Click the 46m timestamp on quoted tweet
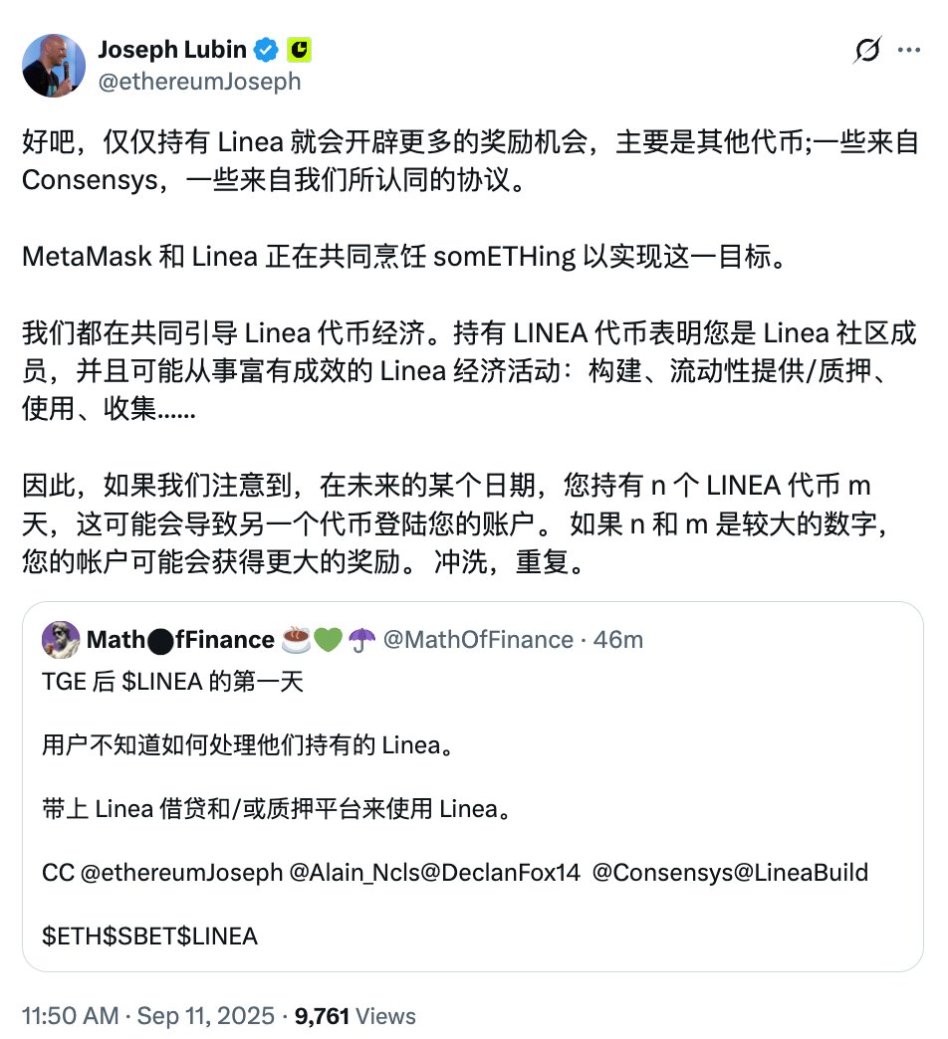This screenshot has width=948, height=1039. pos(617,640)
